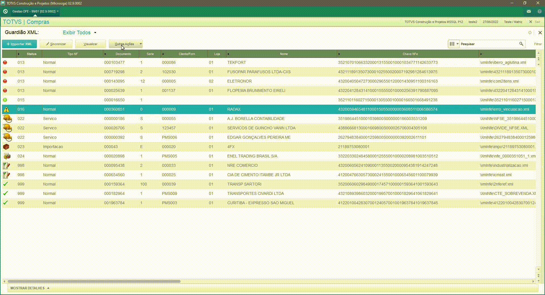
Task: Click the green checkmark for TRANSP SARTORI row
Action: click(5, 184)
